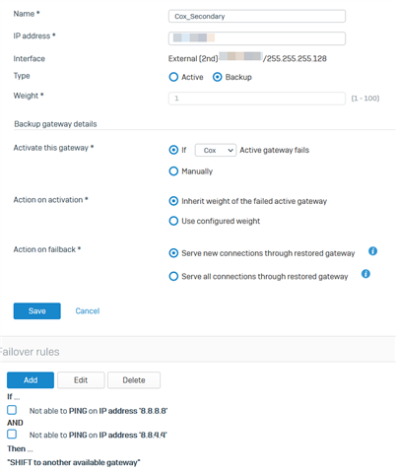
Task: Click the Edit failover rule button
Action: click(x=81, y=380)
